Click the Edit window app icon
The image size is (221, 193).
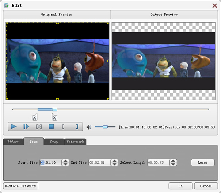click(6, 5)
